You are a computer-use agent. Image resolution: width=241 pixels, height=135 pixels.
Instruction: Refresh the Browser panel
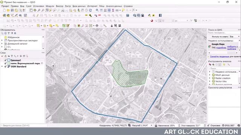[5, 33]
